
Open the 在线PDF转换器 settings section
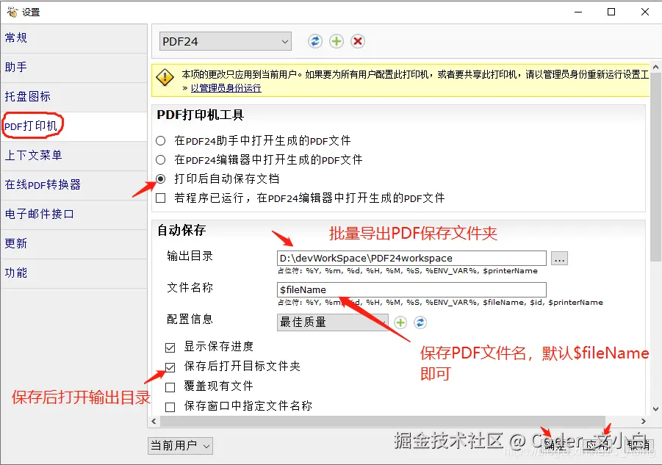(74, 185)
